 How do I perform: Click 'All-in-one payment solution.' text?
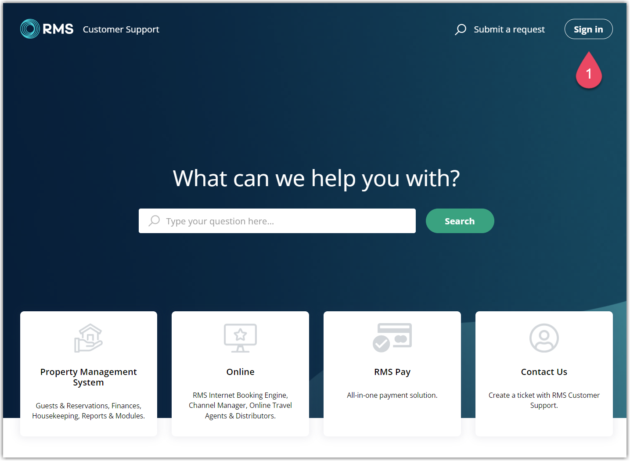coord(392,395)
